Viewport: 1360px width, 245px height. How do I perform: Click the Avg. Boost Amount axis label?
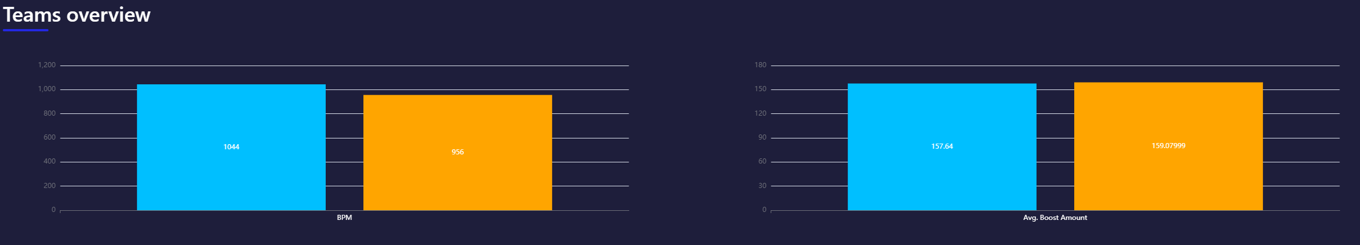[x=1055, y=218]
